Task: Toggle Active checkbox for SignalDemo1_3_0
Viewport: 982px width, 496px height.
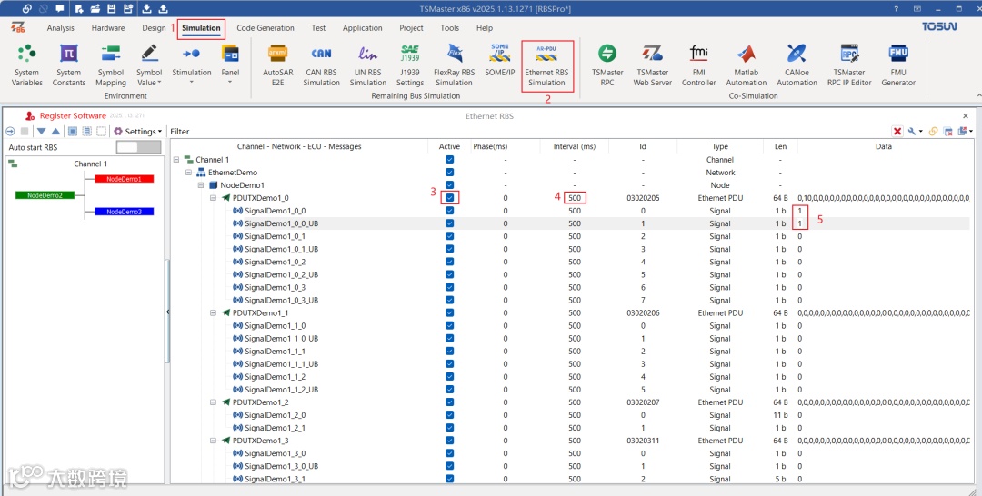Action: 449,452
